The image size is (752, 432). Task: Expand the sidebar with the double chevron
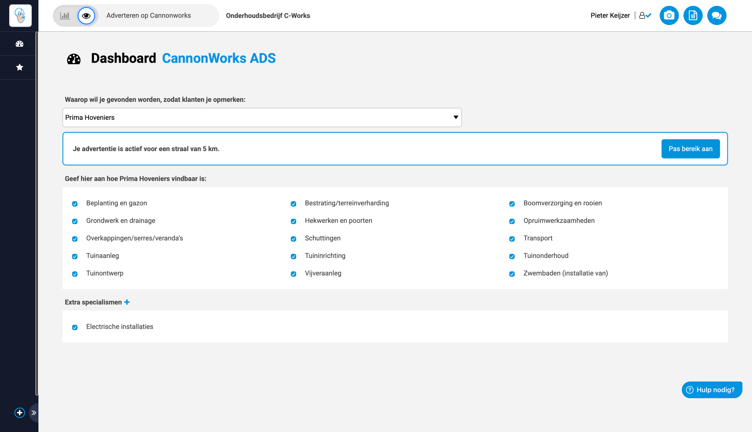tap(34, 413)
